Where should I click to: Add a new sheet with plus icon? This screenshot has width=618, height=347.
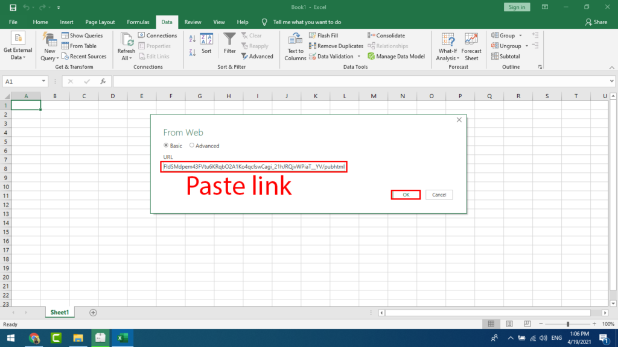pyautogui.click(x=93, y=313)
